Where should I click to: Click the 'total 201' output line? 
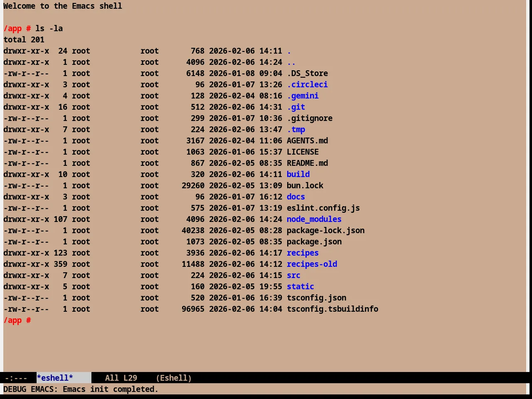24,40
